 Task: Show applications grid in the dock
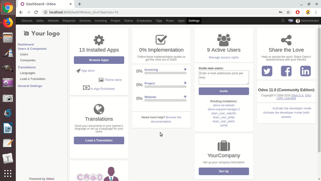coord(8,173)
